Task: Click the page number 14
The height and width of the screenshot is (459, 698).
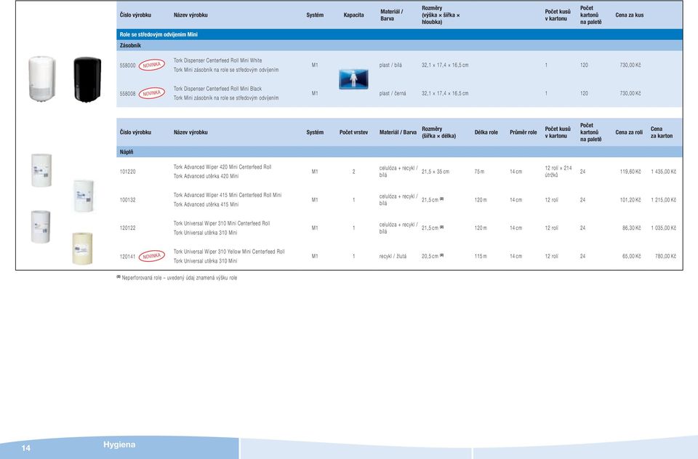Action: (x=26, y=448)
